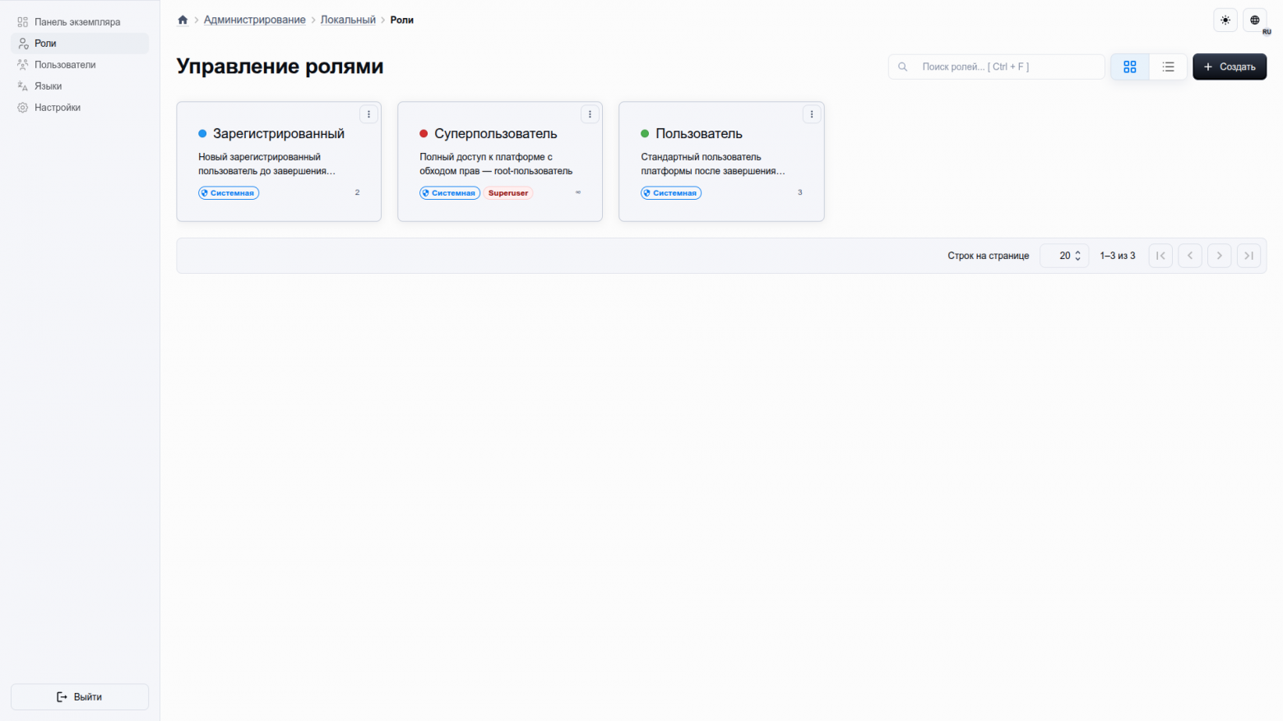This screenshot has height=721, width=1283.
Task: Click the Выйти logout button
Action: (80, 697)
